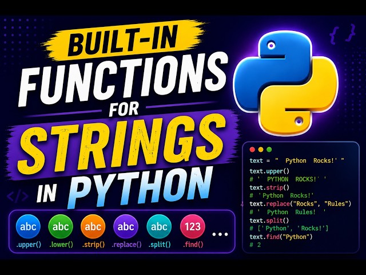This screenshot has height=275, width=366.
Task: Click the word IN before PYTHON
Action: [47, 193]
